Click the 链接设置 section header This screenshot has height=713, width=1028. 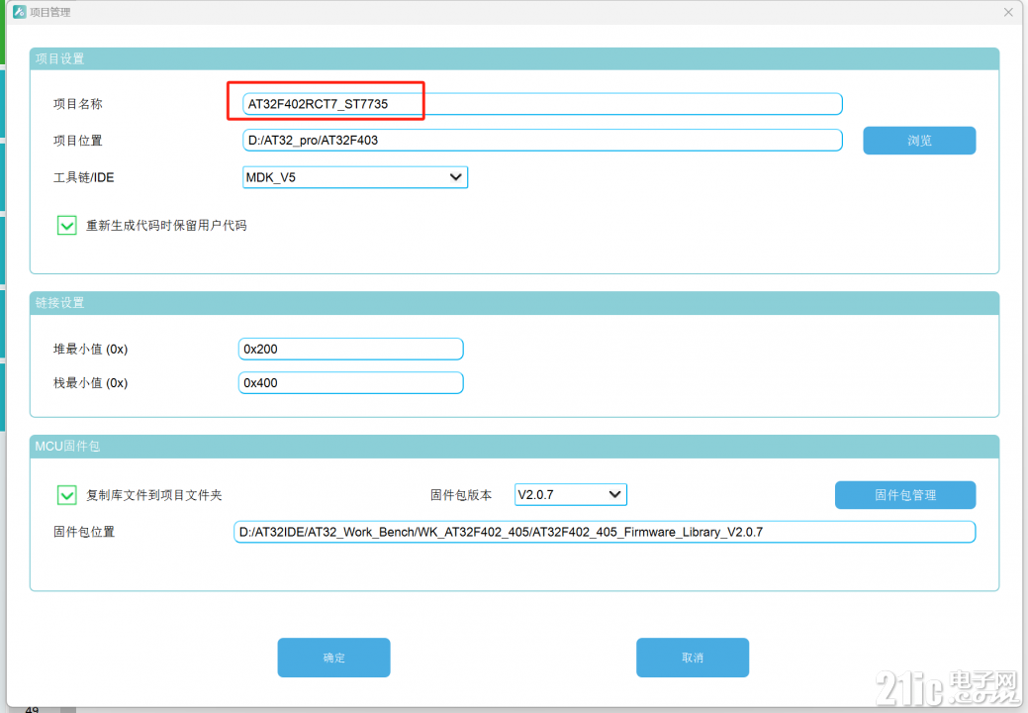click(514, 302)
